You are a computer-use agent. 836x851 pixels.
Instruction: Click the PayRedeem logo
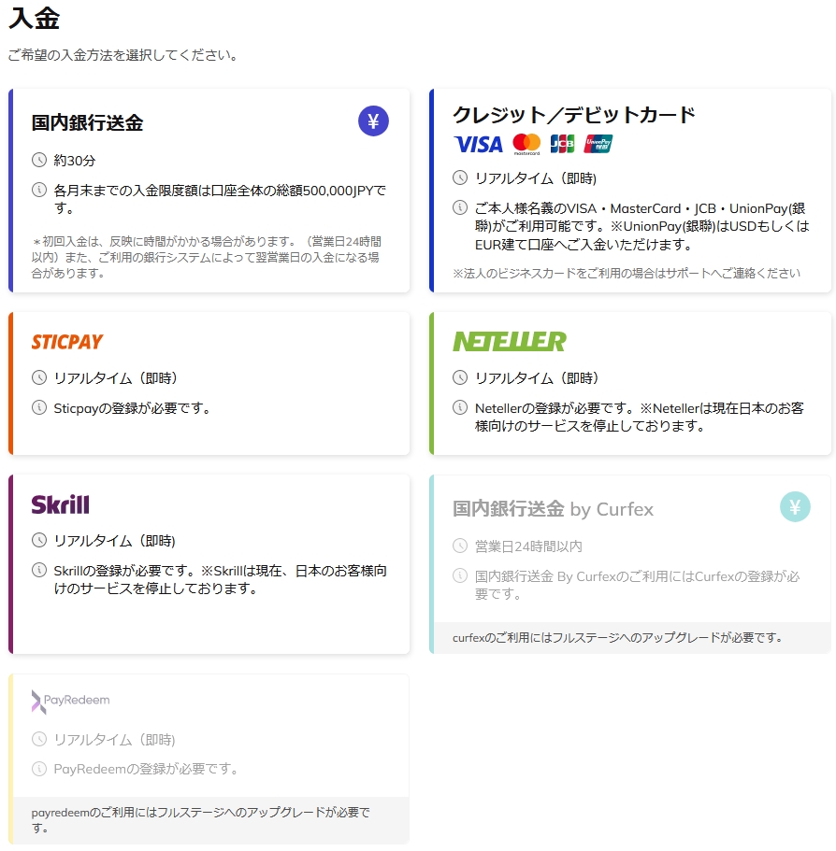(x=71, y=702)
